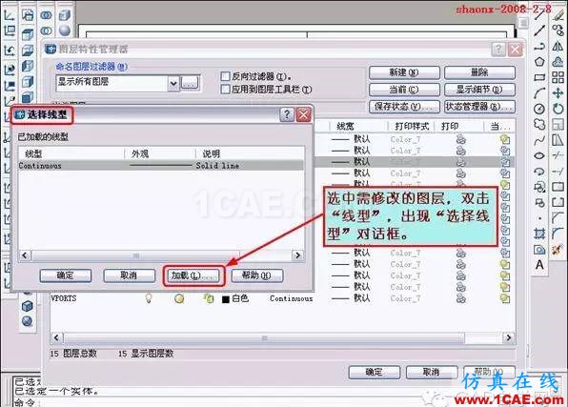Click the Subtract solids icon
The width and height of the screenshot is (568, 407).
pyautogui.click(x=46, y=31)
